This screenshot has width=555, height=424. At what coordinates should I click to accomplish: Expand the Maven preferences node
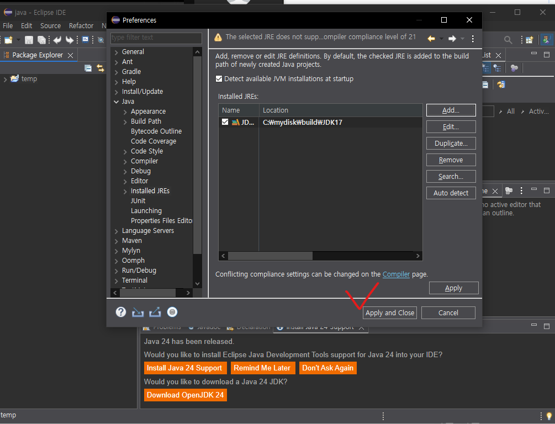(117, 241)
